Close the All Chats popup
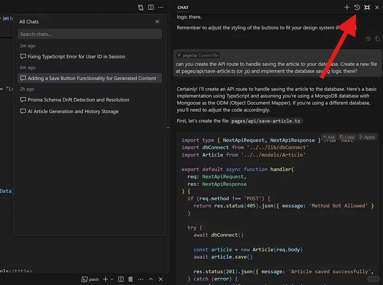The width and height of the screenshot is (383, 285). 157,22
